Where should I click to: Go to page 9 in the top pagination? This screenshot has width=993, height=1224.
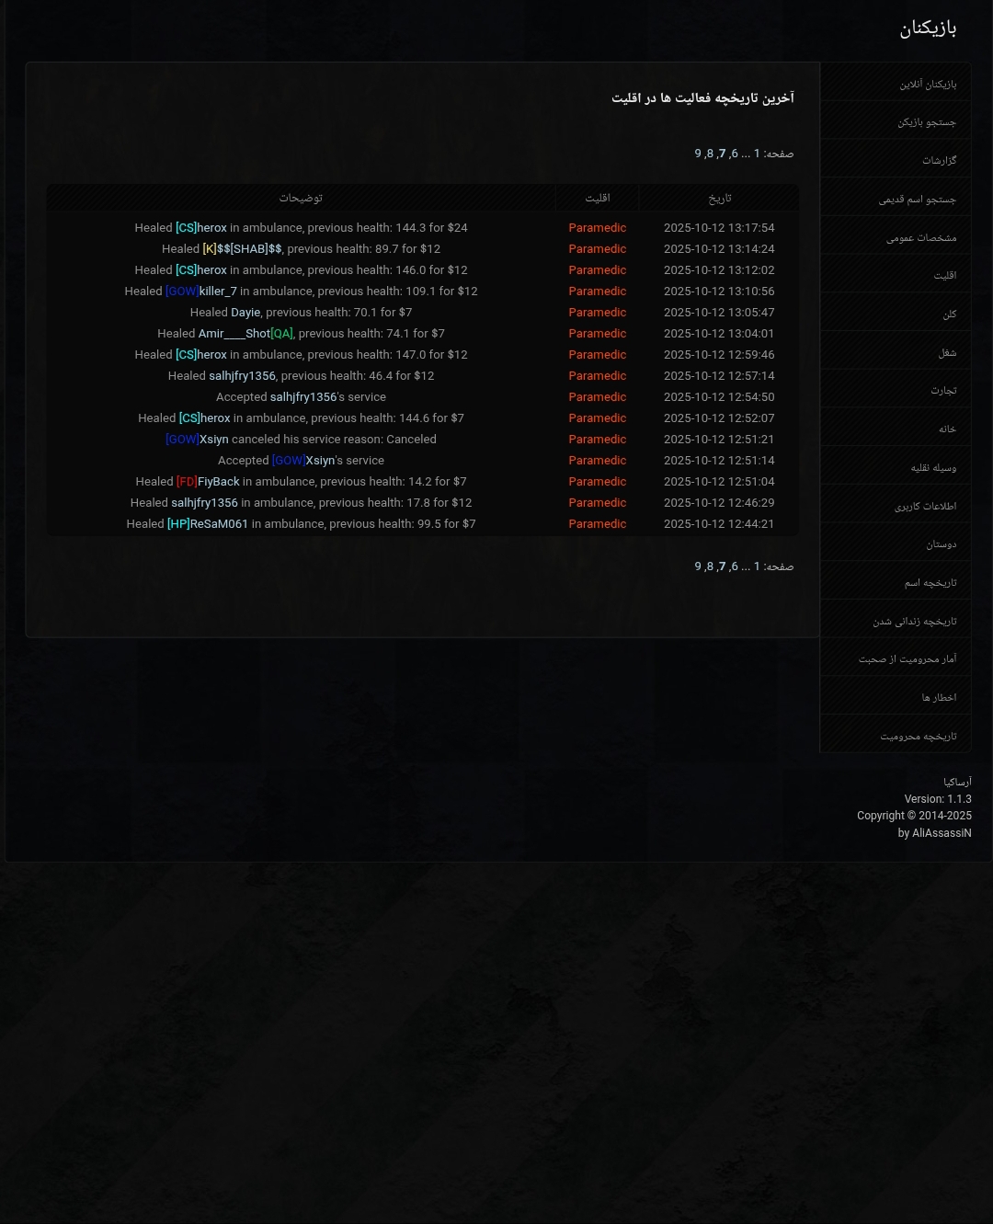click(x=698, y=154)
